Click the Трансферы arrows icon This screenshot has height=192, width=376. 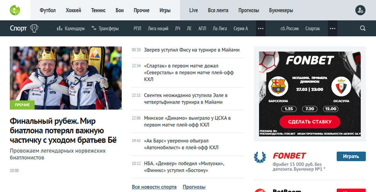[93, 28]
